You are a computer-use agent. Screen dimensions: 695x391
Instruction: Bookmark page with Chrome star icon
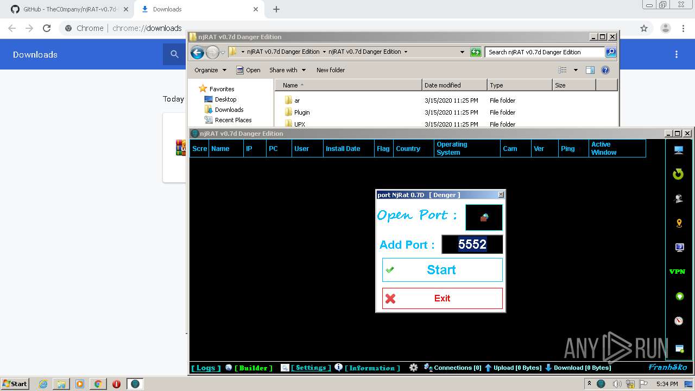(644, 28)
